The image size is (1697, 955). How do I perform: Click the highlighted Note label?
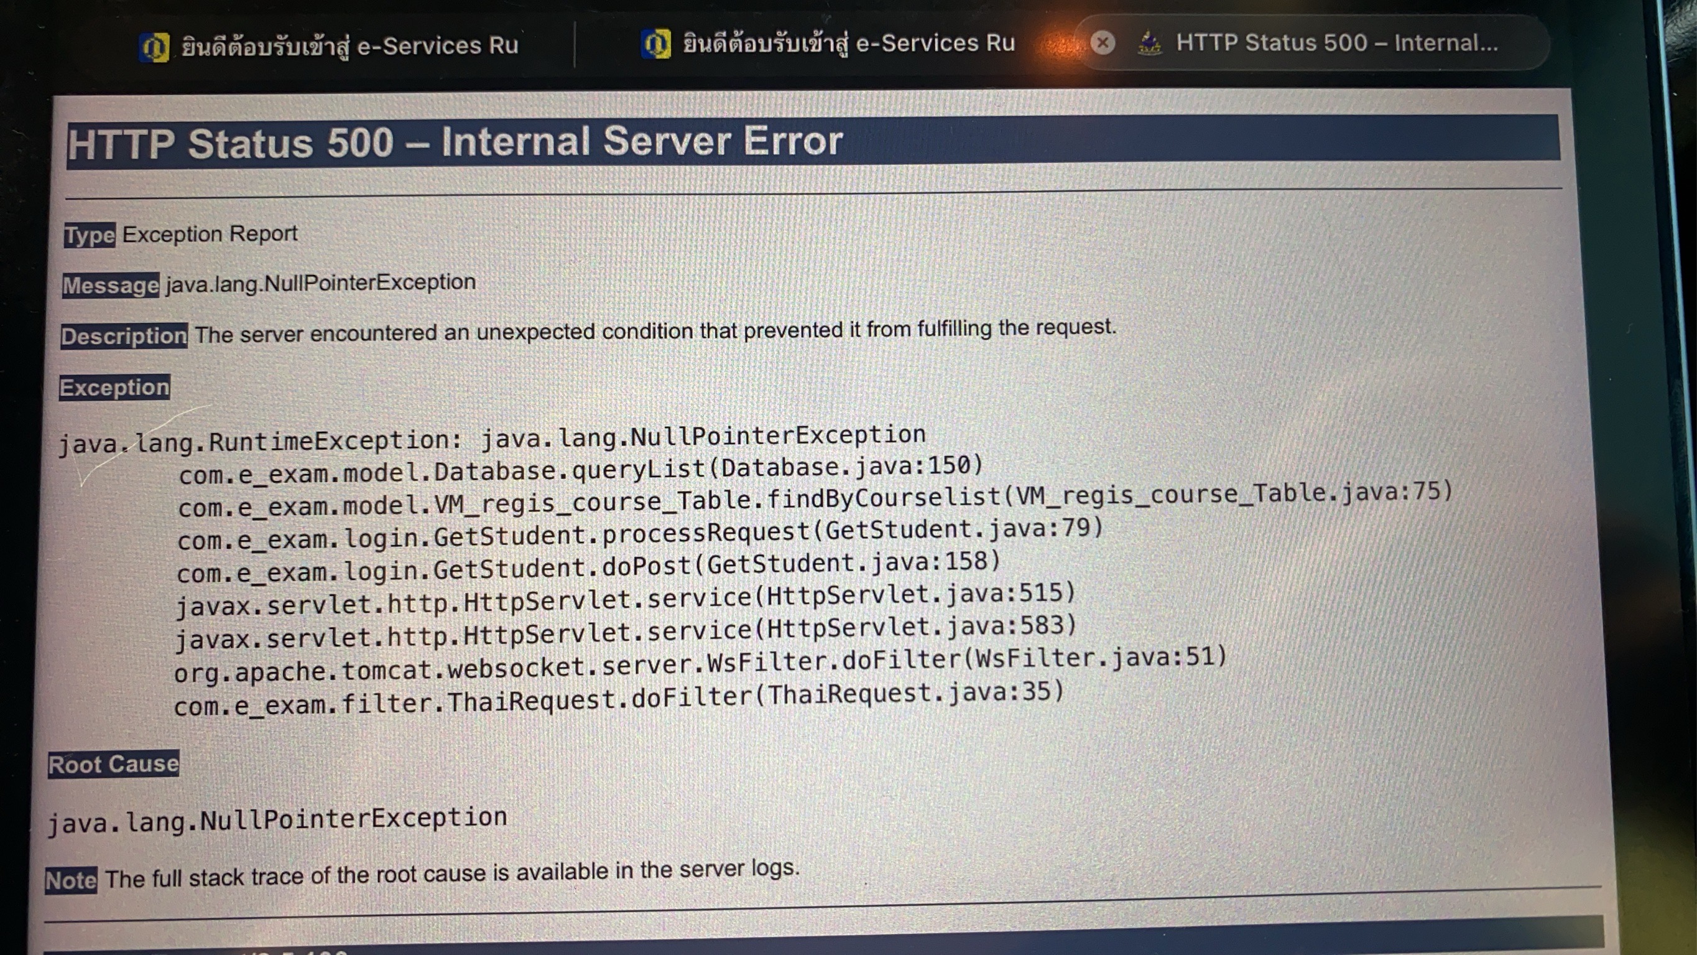[71, 880]
